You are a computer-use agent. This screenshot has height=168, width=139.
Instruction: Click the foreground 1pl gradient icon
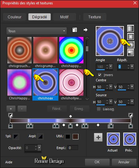16,137
